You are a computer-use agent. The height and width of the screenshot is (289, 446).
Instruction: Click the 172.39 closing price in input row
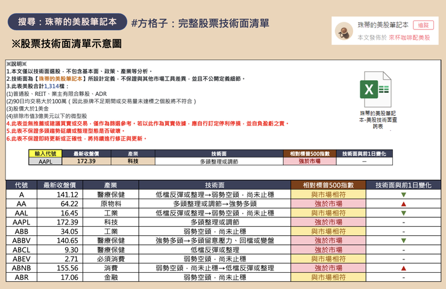[x=87, y=162]
